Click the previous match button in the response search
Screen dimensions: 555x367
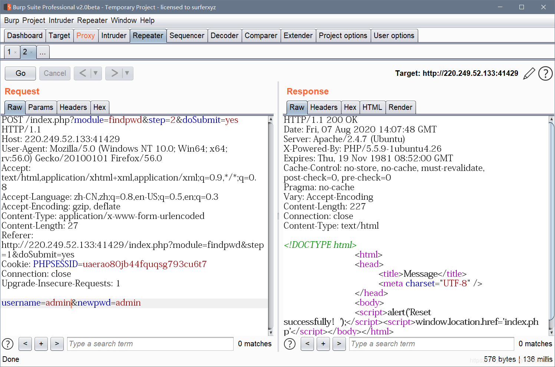point(307,344)
